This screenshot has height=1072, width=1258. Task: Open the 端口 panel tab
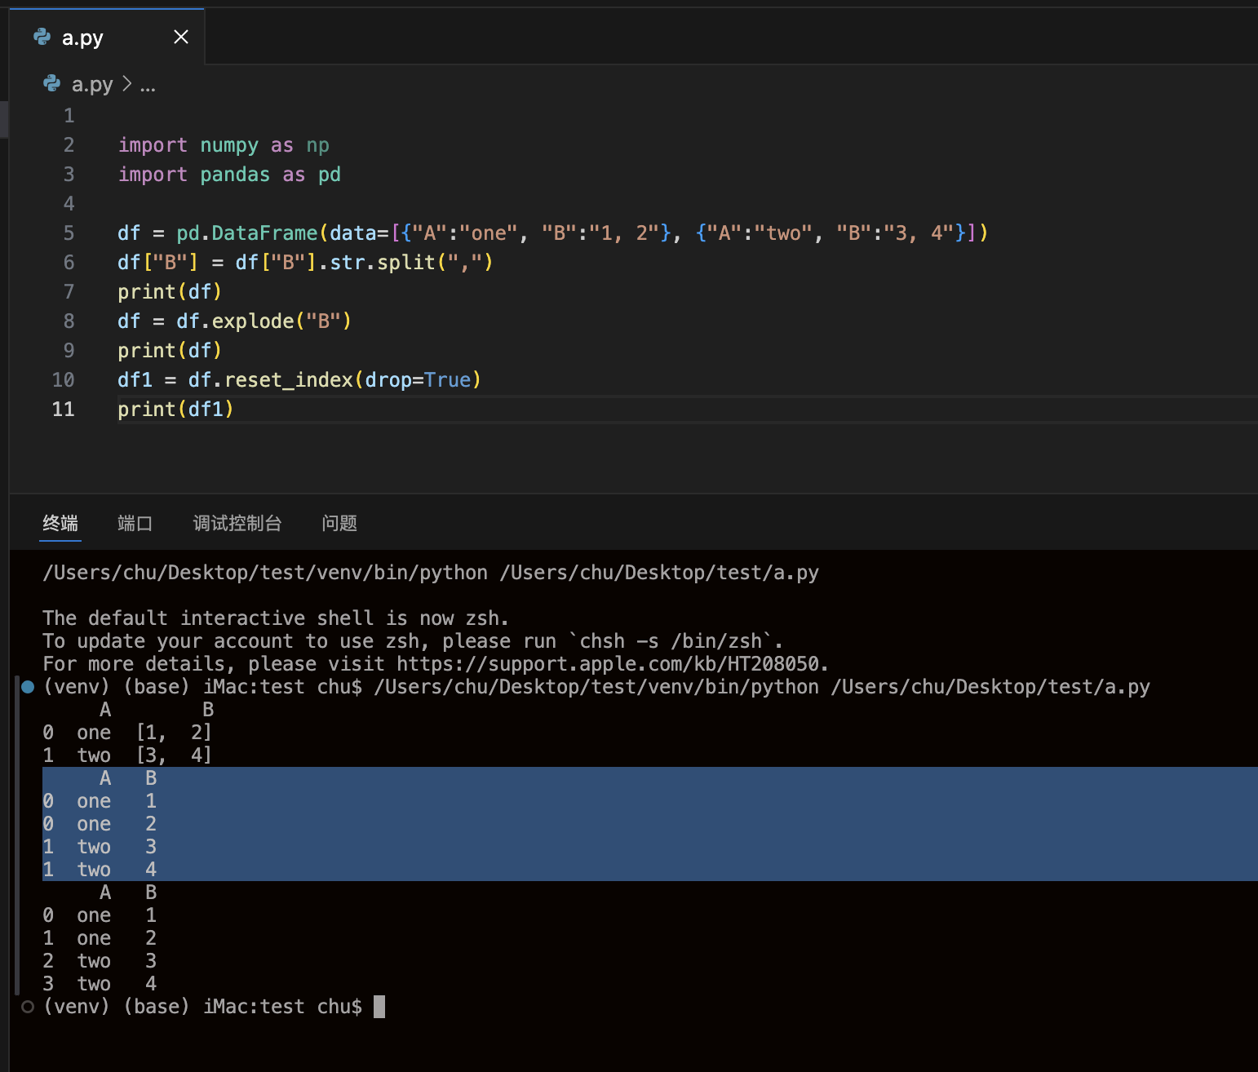pyautogui.click(x=135, y=524)
